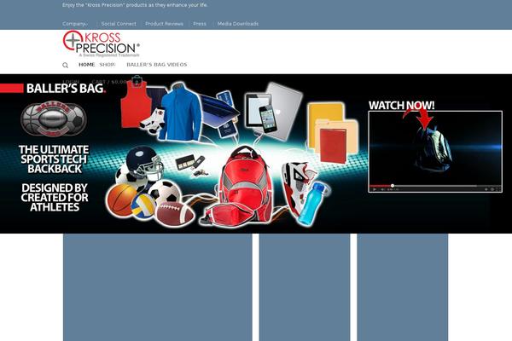The image size is (512, 341).
Task: Open the shopping bag cart icon
Action: (137, 82)
